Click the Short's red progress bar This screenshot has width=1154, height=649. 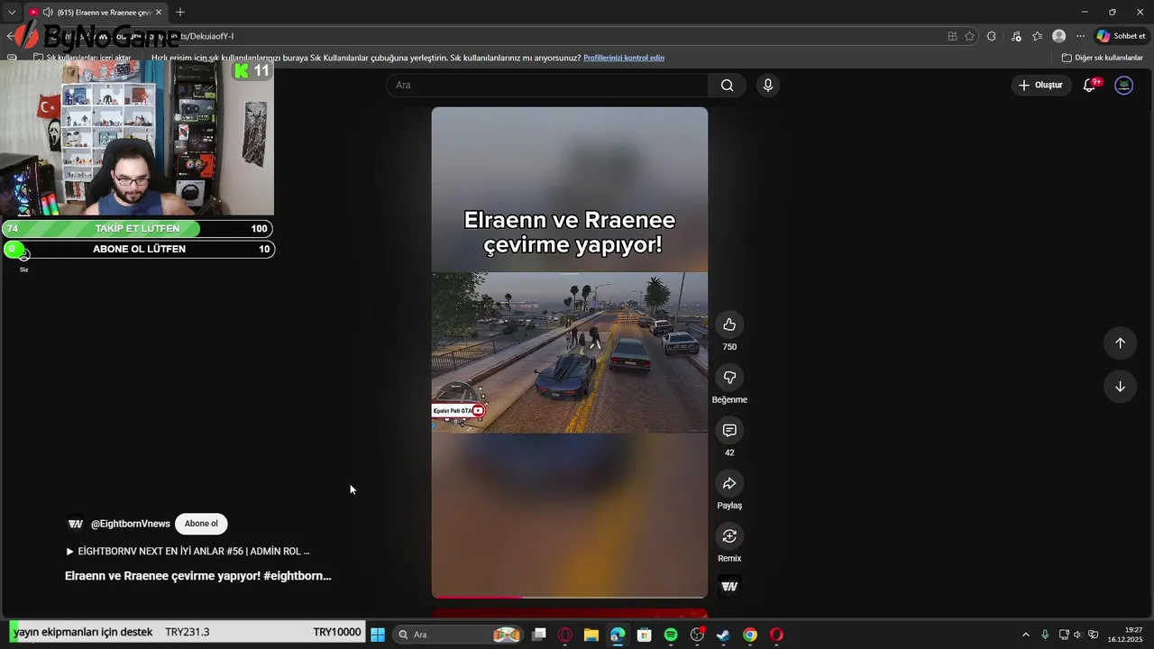[477, 596]
